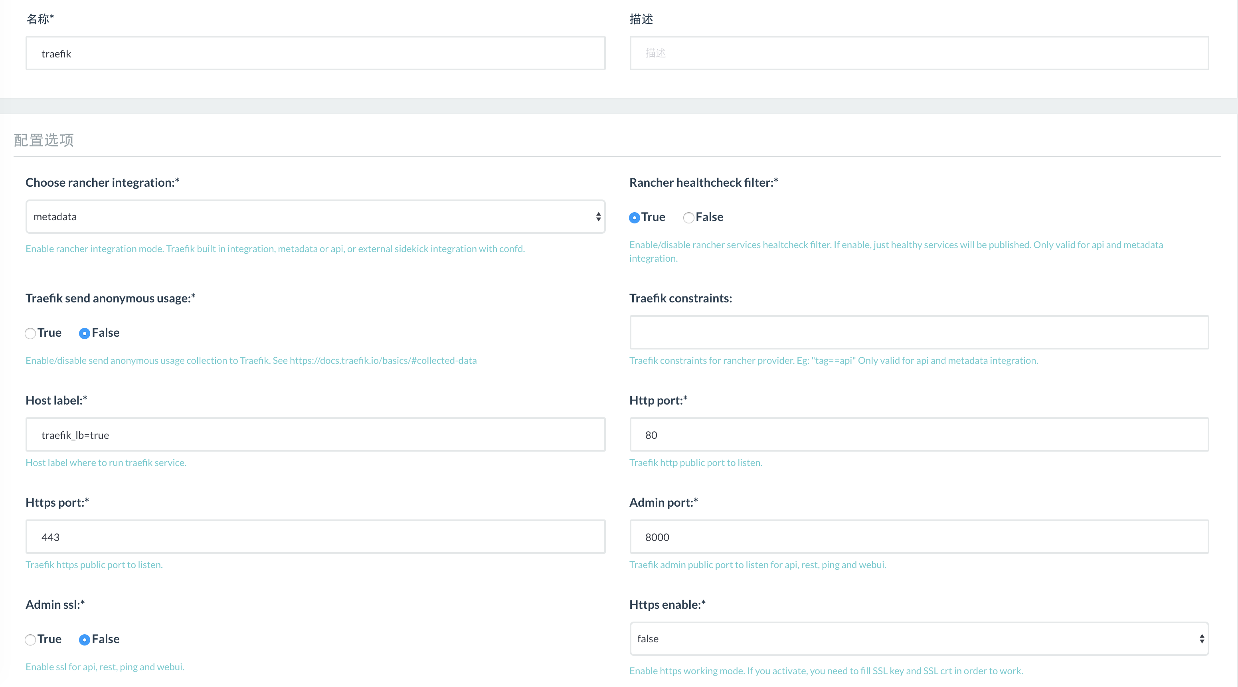Select False for Traefik send anonymous usage
Viewport: 1238px width, 687px height.
click(x=85, y=334)
